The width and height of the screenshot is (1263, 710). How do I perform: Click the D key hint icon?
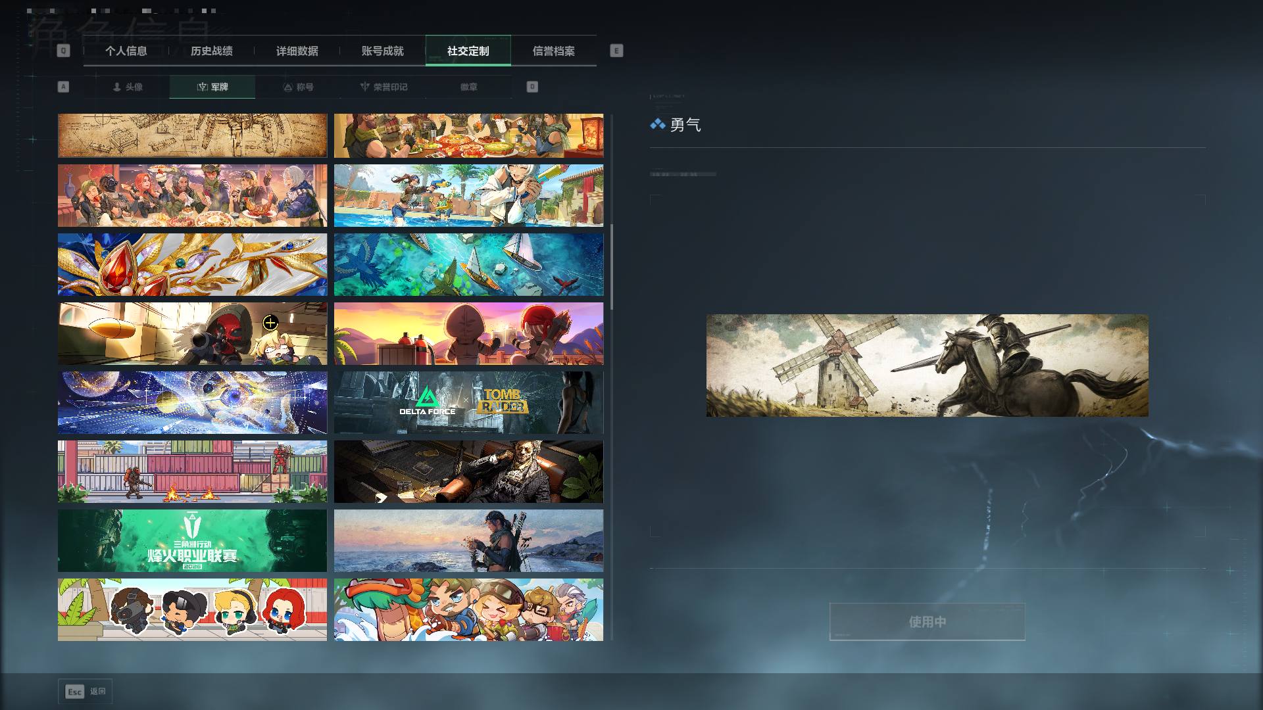coord(532,87)
